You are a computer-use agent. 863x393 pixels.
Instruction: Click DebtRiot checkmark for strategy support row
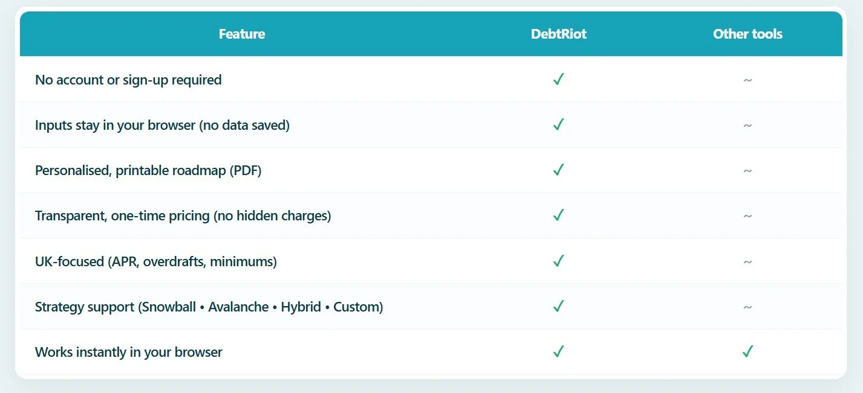558,307
